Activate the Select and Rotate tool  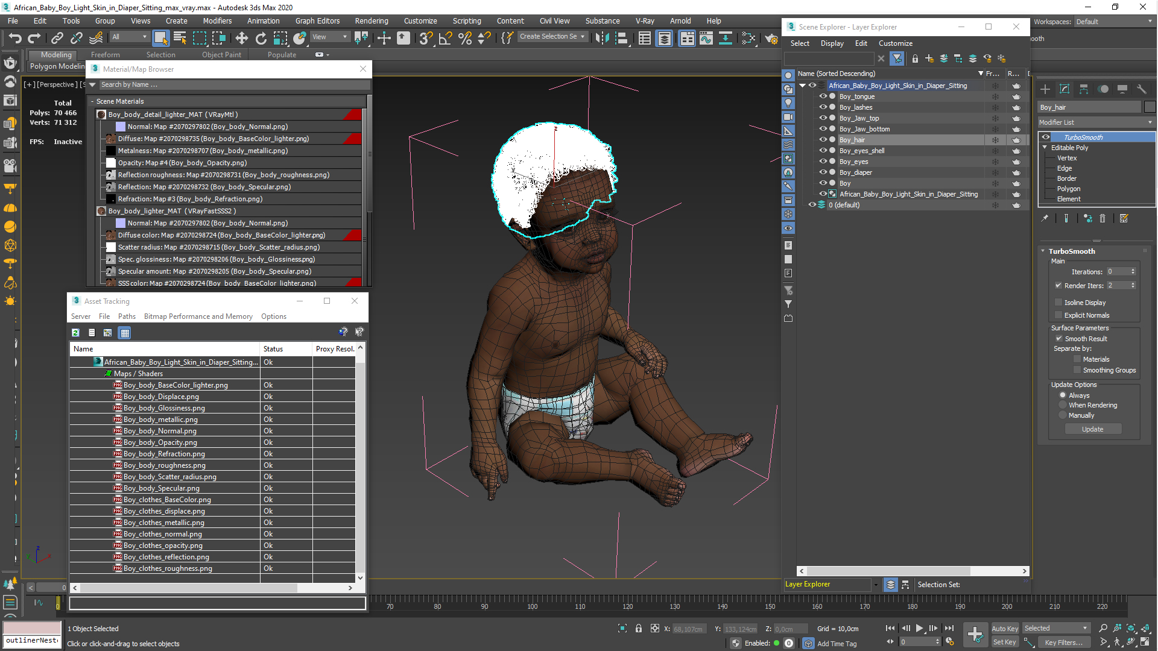click(x=261, y=38)
